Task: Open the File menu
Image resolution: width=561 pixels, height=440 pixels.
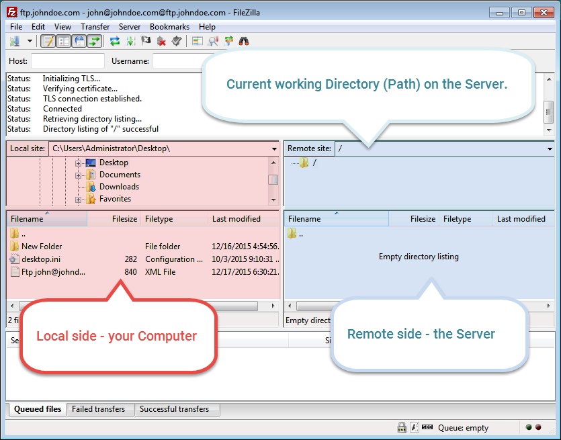Action: (x=16, y=27)
